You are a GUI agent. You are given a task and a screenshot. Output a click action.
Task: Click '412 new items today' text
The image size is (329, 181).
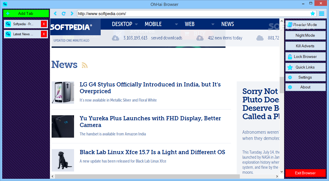point(225,38)
